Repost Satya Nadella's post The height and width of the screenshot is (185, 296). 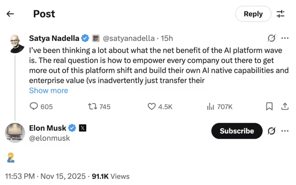92,107
